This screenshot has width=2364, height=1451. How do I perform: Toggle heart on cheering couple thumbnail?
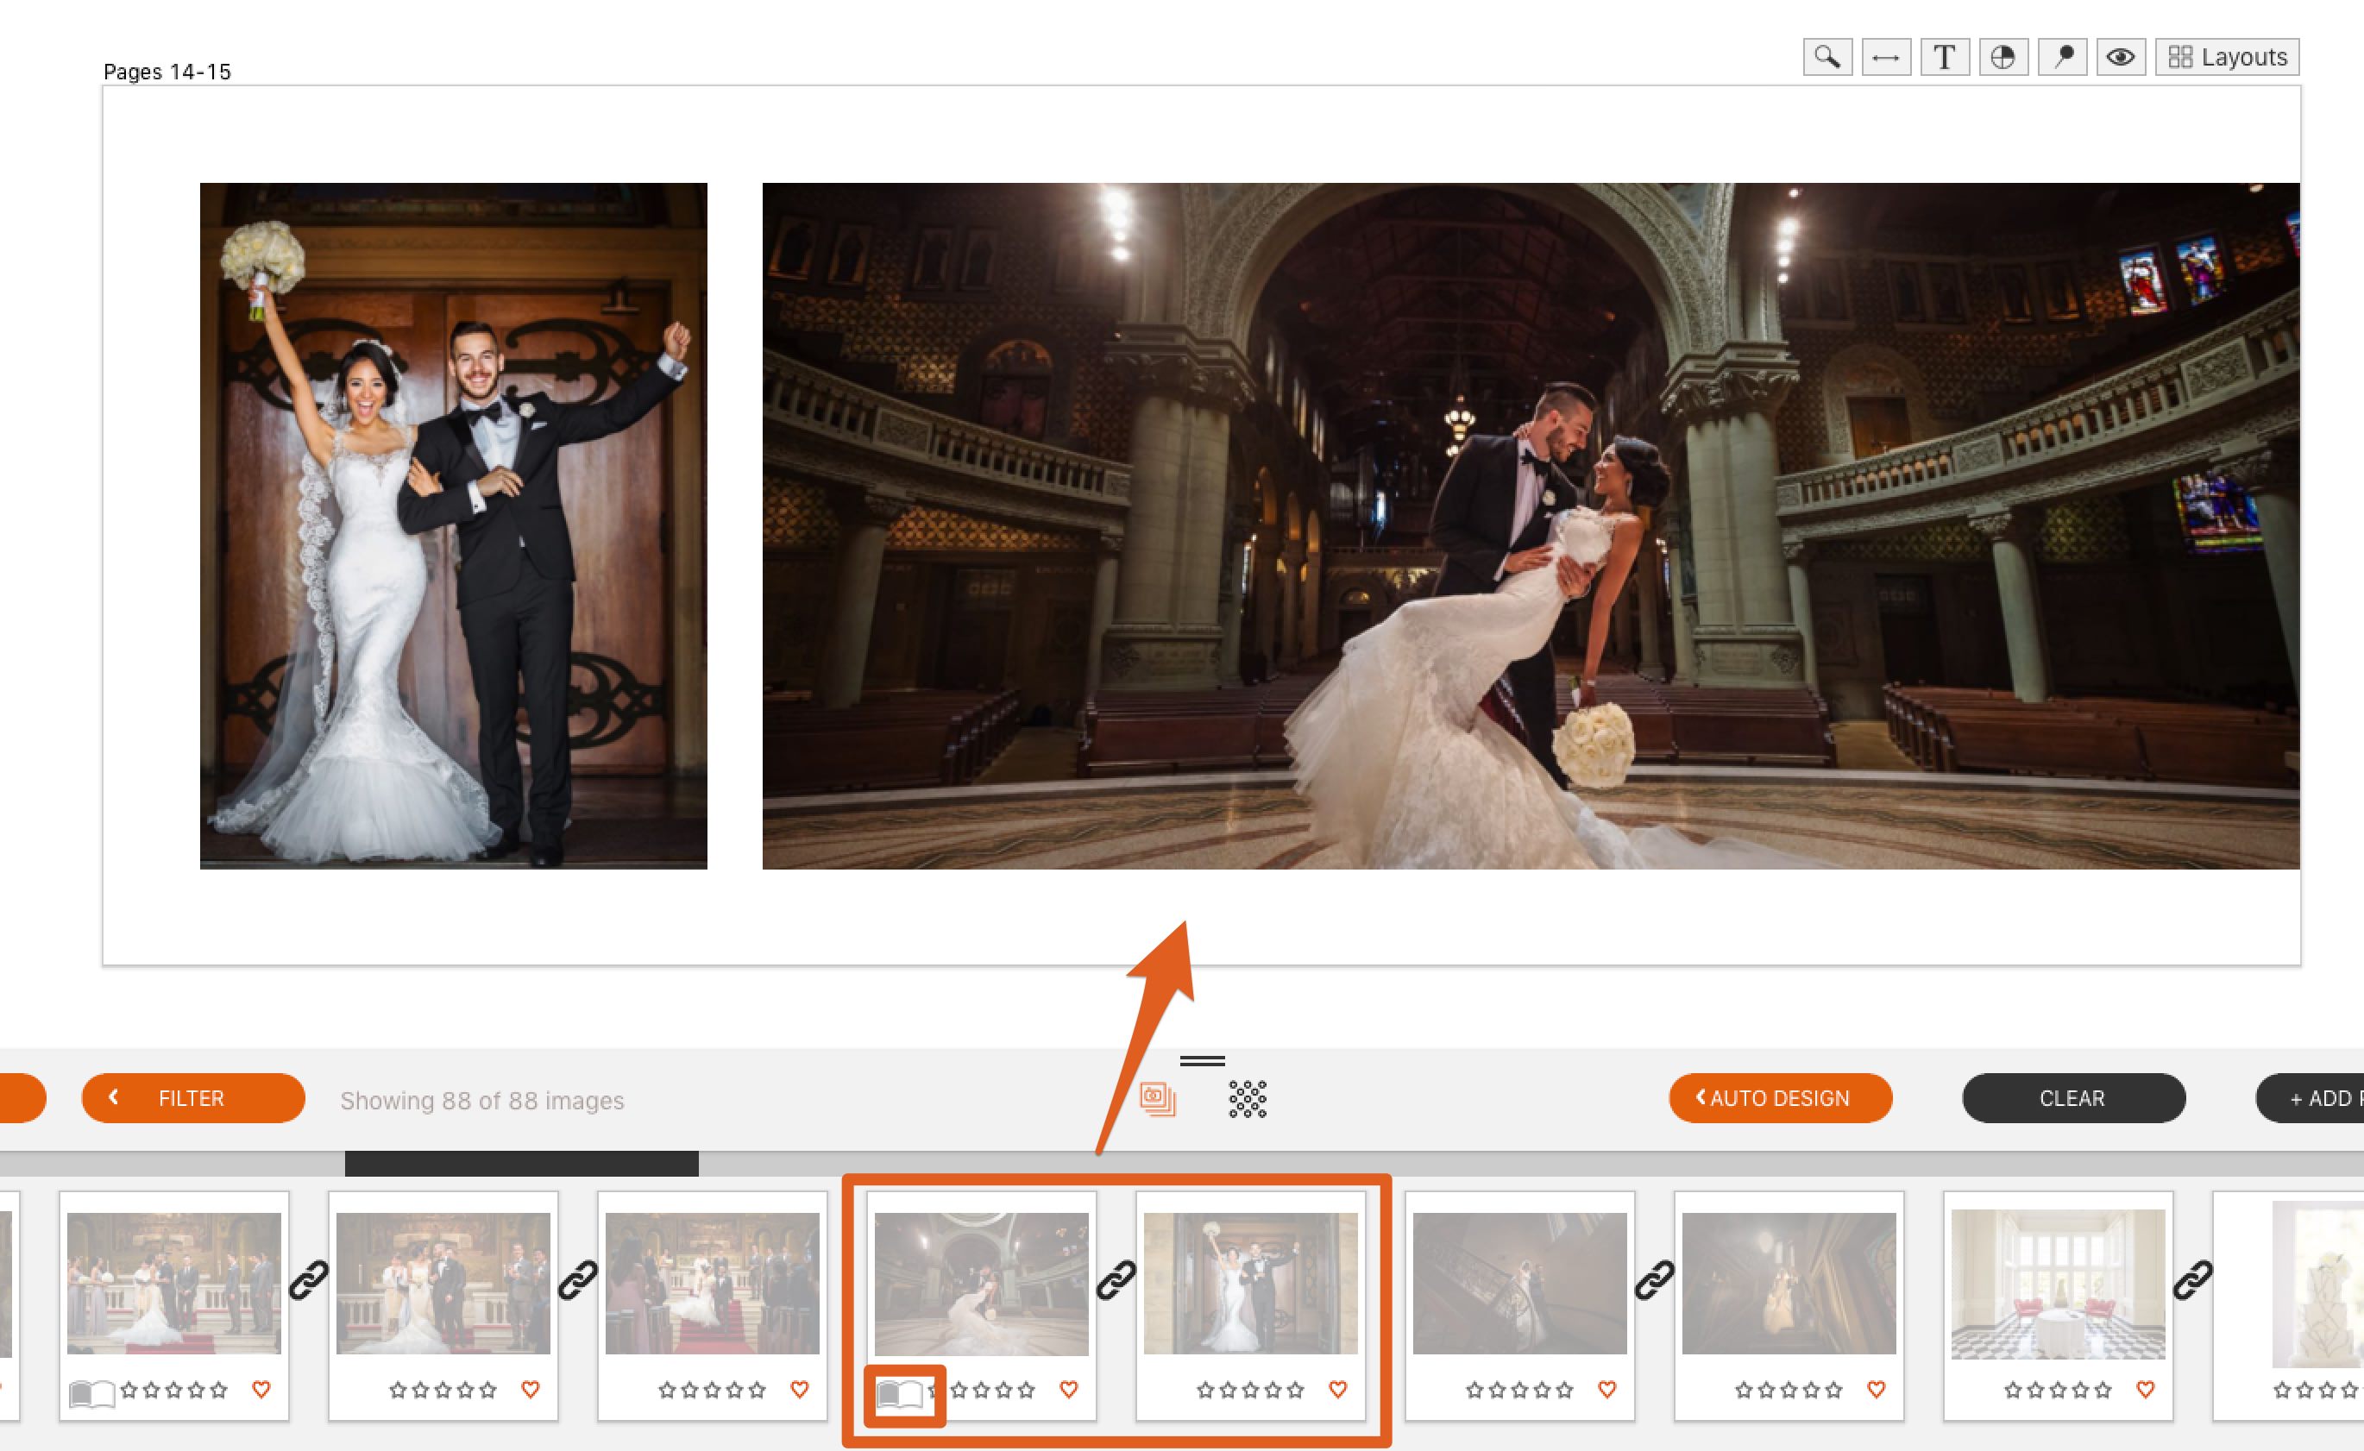[x=1338, y=1389]
